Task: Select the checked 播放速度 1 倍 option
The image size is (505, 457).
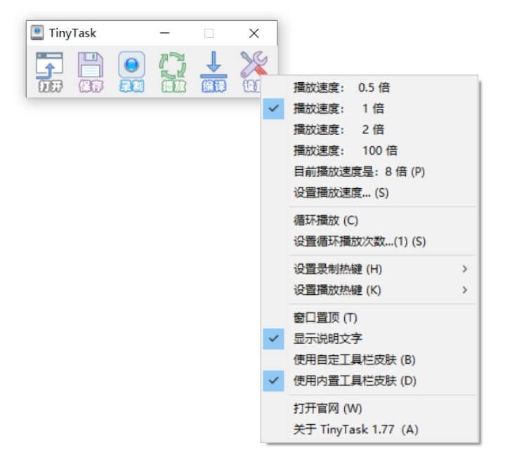Action: [369, 109]
